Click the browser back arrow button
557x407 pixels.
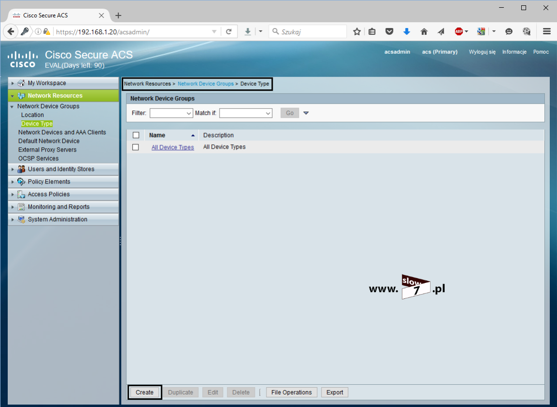coord(11,32)
